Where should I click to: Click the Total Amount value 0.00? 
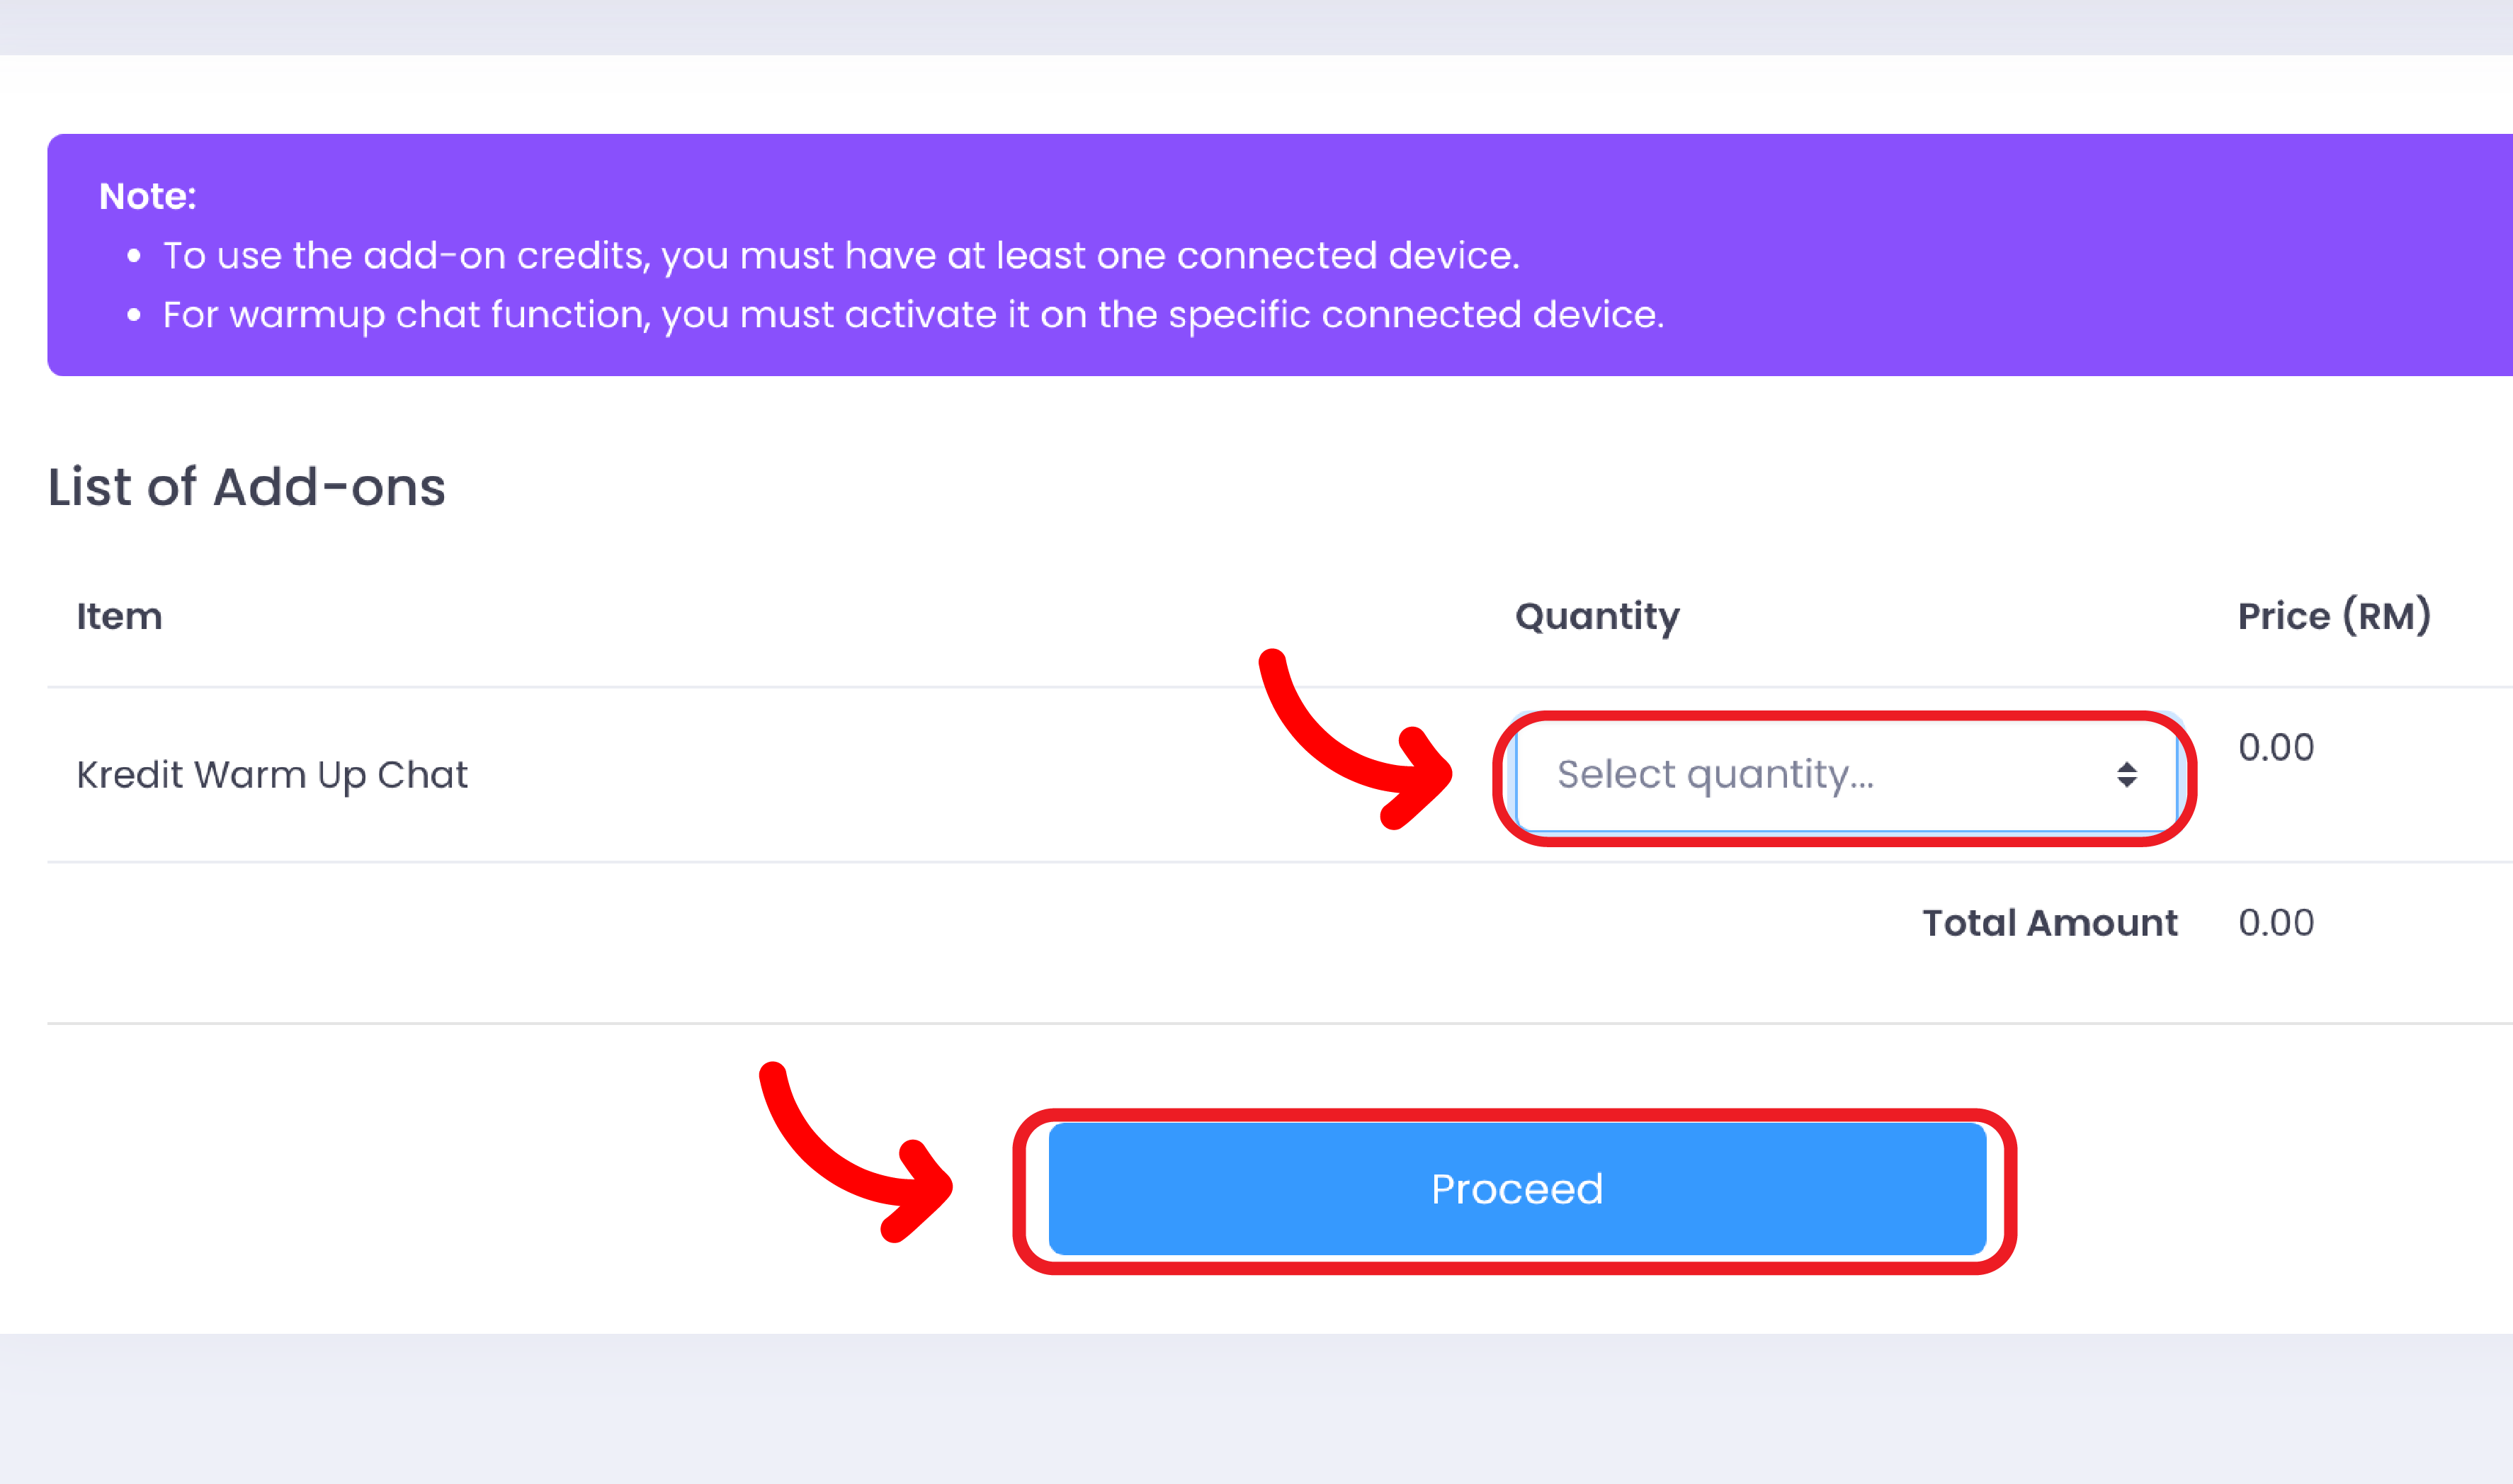pos(2275,922)
